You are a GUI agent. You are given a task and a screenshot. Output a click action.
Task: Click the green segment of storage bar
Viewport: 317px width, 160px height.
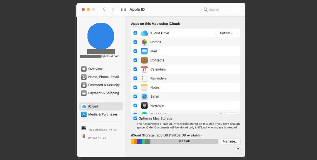click(143, 141)
